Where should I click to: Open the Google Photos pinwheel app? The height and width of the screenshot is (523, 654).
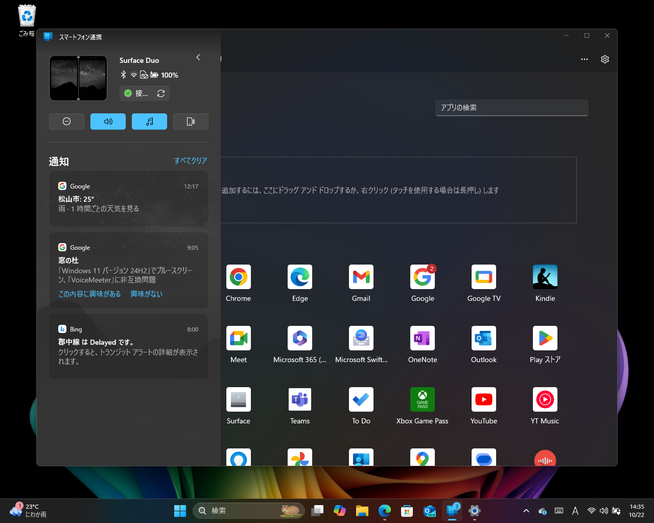pyautogui.click(x=300, y=458)
